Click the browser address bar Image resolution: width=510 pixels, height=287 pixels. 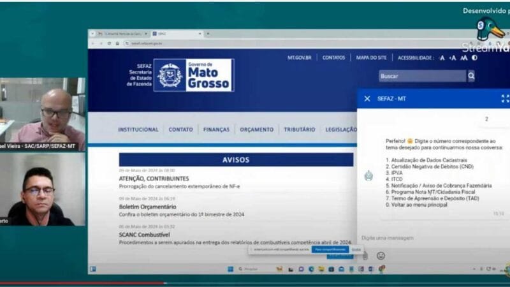[x=293, y=43]
